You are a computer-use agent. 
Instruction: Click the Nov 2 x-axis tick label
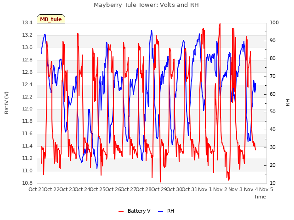pyautogui.click(x=220, y=189)
